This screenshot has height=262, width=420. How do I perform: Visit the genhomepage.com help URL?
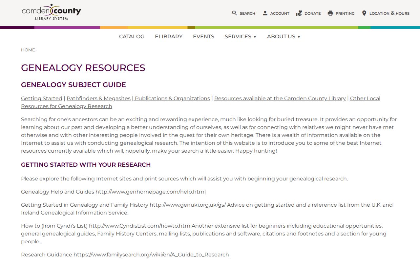point(151,192)
